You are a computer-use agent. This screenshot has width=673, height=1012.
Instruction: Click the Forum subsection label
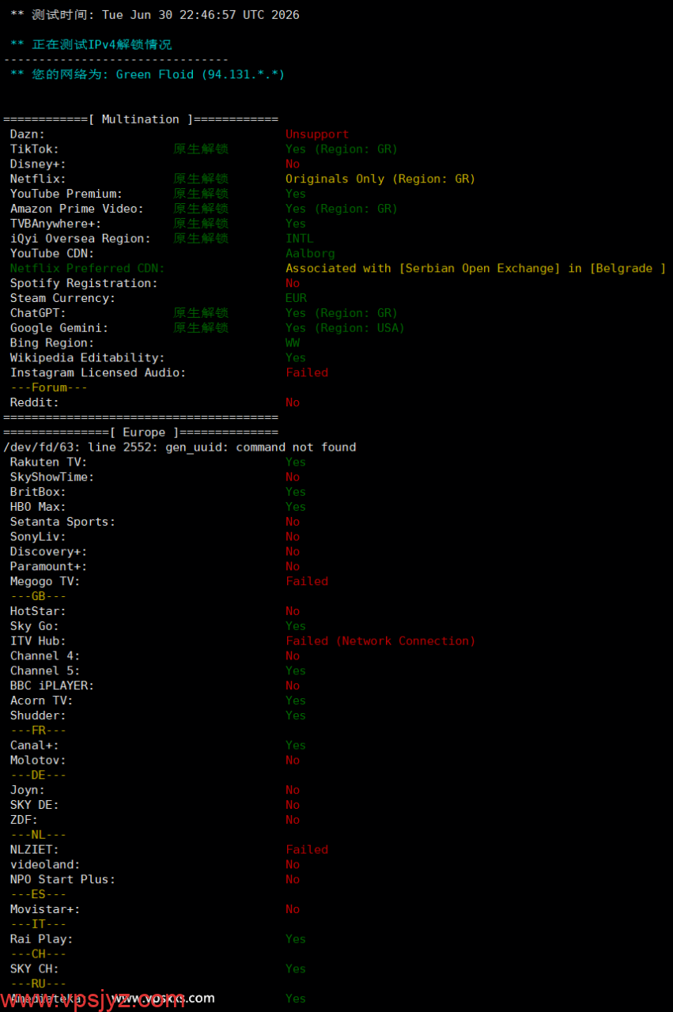point(49,388)
